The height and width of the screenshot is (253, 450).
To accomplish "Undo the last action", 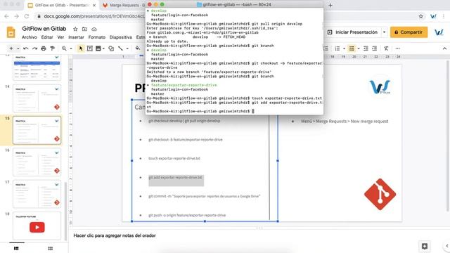I will 26,48.
